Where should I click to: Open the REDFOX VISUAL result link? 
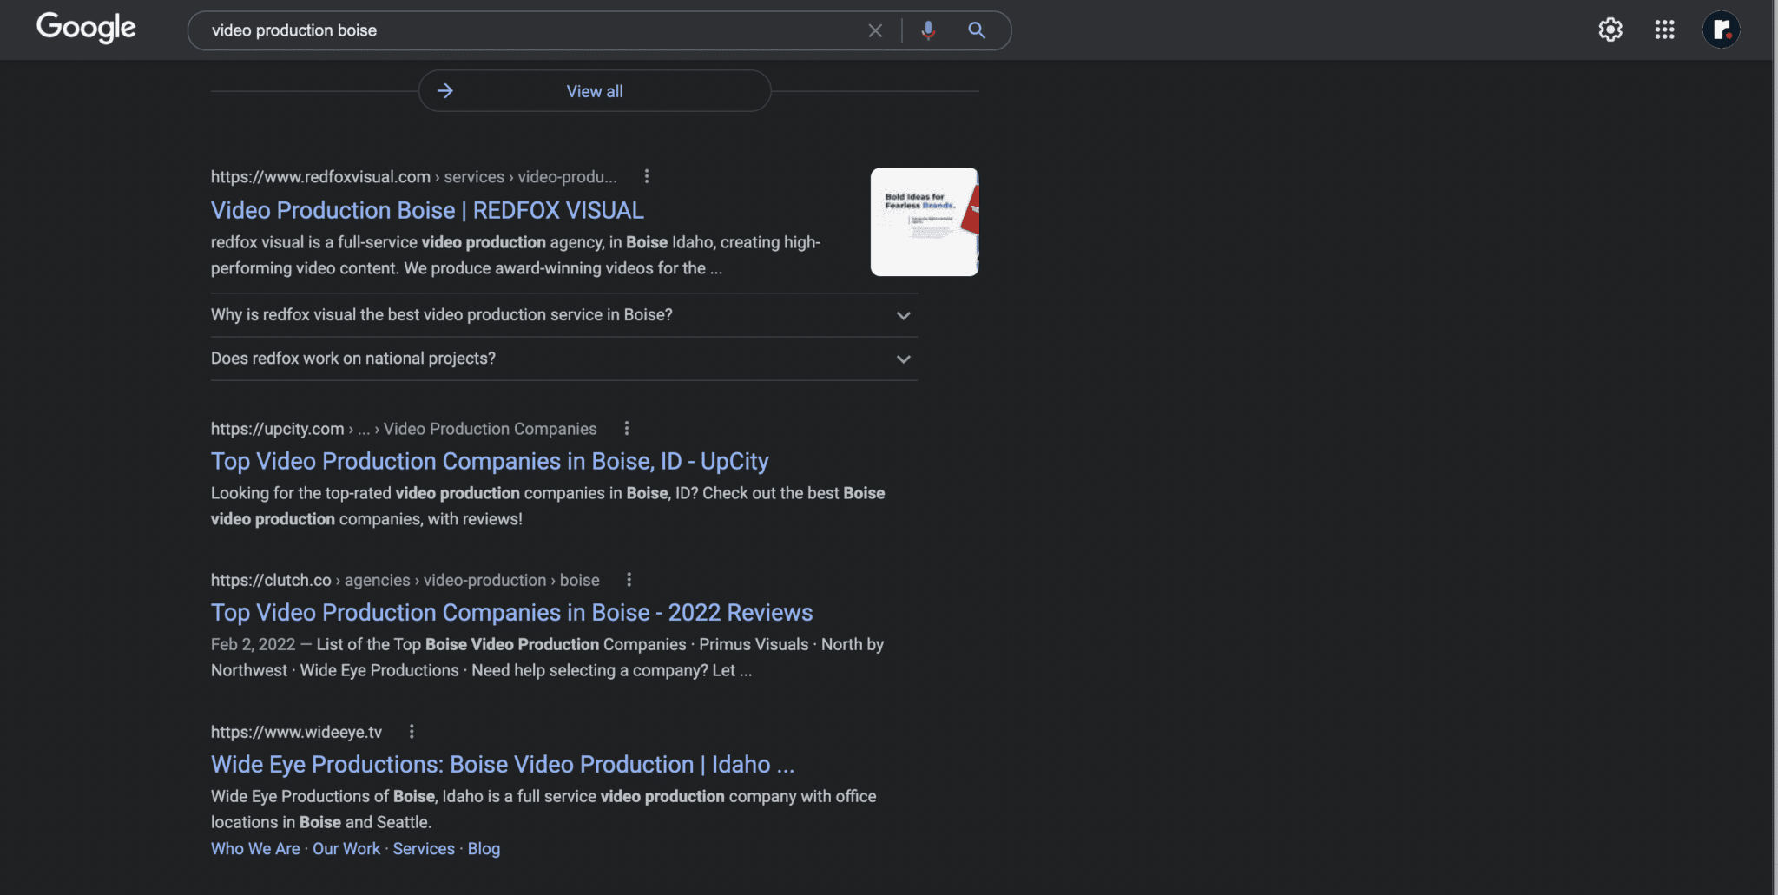(x=426, y=210)
